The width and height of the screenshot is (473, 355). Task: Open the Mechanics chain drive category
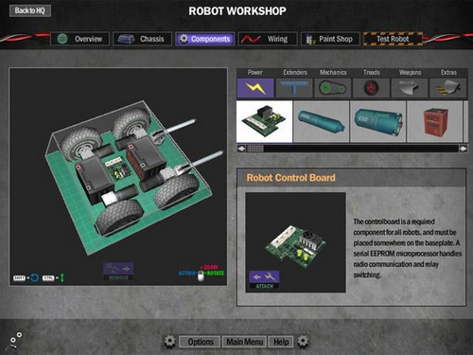333,88
